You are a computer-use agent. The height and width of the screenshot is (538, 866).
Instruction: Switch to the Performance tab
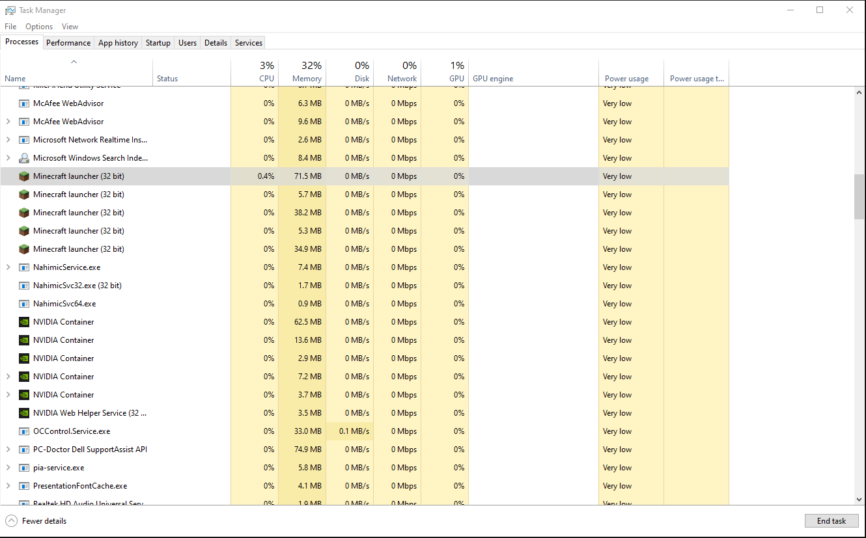(x=68, y=43)
